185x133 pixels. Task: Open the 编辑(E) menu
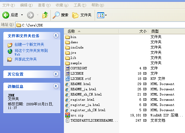tap(26, 5)
